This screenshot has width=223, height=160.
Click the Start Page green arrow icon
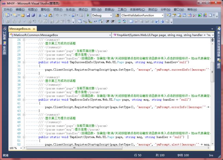[x=200, y=15]
